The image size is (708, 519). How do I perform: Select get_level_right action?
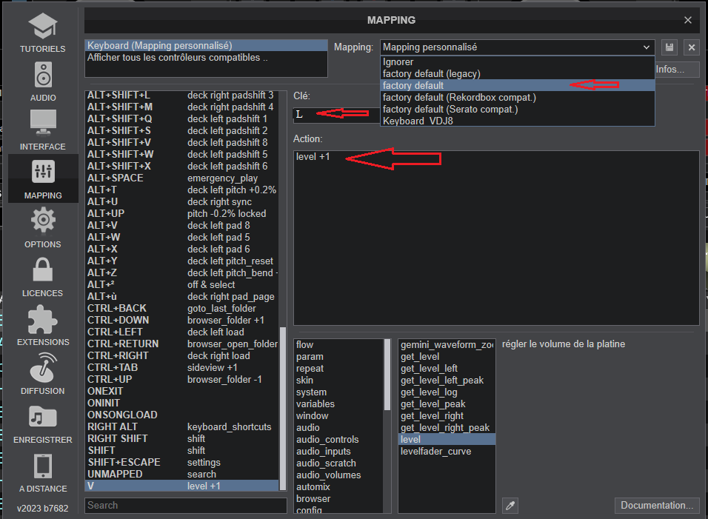tap(447, 415)
